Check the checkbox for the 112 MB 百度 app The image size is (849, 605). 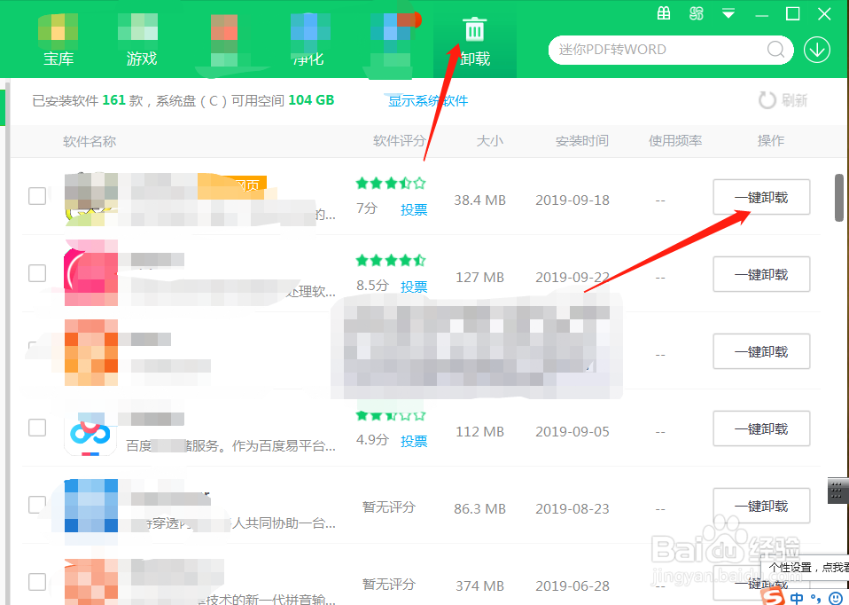coord(36,428)
